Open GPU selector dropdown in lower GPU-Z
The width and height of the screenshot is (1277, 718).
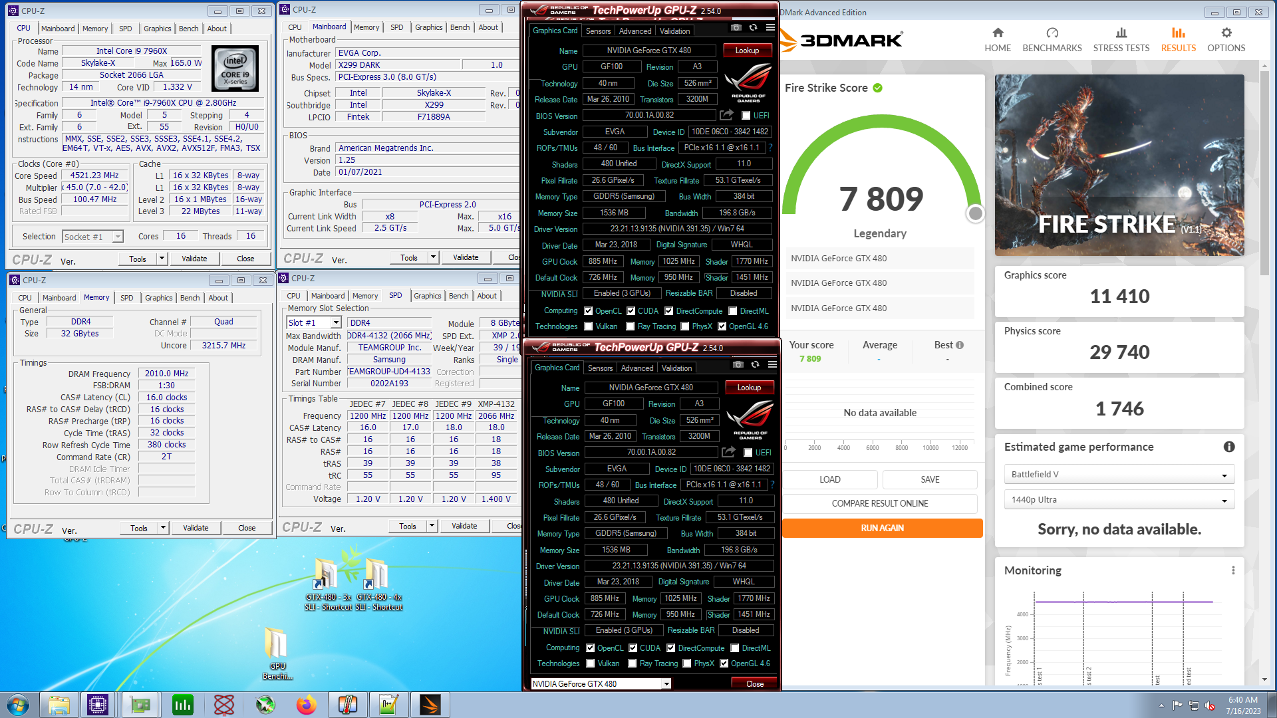(601, 683)
